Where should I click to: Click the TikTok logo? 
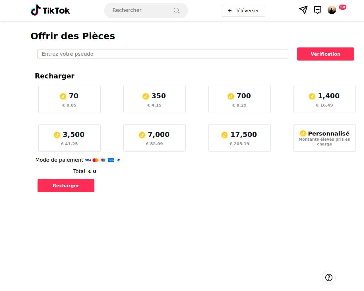pyautogui.click(x=50, y=11)
